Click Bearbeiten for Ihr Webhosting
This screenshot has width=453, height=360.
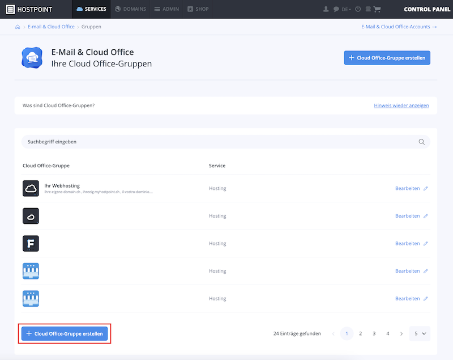click(407, 189)
